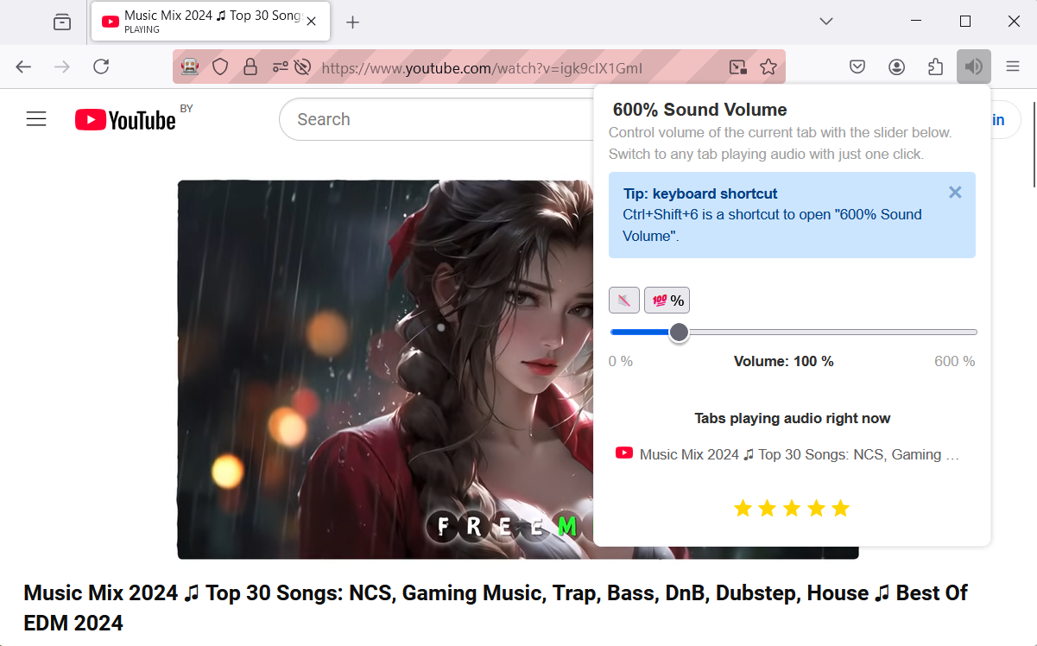Click the video player thumbnail
The height and width of the screenshot is (646, 1037).
tap(384, 369)
